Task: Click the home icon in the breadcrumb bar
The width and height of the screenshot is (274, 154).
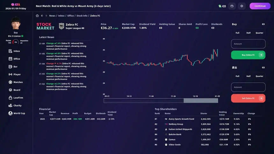Action: point(37,16)
